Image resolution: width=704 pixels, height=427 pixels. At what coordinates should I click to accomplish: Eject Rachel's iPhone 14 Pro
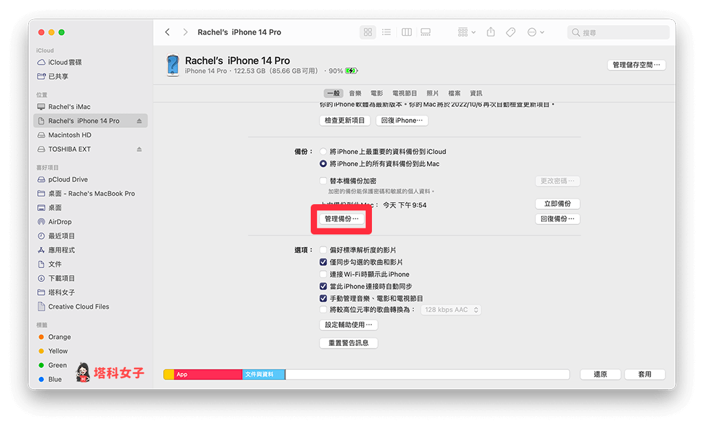[139, 121]
